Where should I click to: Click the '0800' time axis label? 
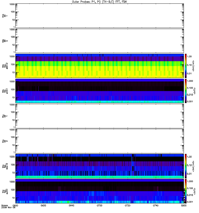[x=184, y=205]
